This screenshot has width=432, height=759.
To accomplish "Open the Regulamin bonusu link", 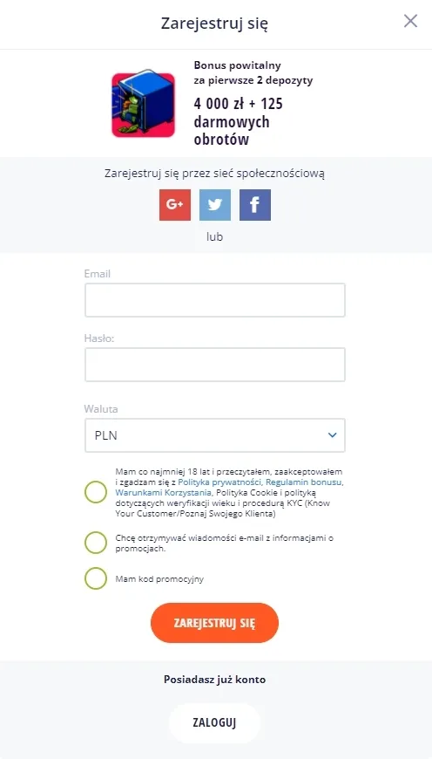I will 305,482.
